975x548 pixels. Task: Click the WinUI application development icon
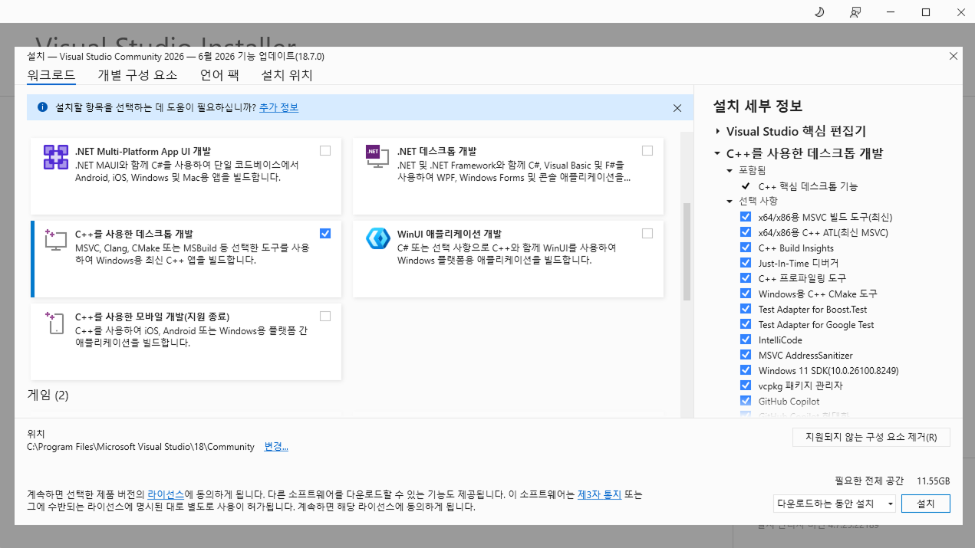[x=377, y=239]
